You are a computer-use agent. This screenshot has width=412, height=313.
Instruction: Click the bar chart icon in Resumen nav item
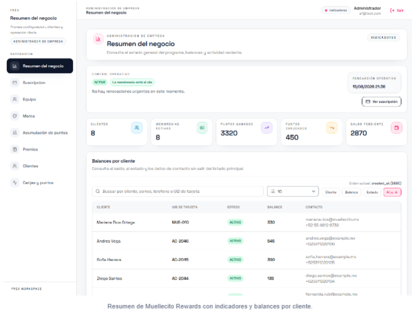point(14,66)
